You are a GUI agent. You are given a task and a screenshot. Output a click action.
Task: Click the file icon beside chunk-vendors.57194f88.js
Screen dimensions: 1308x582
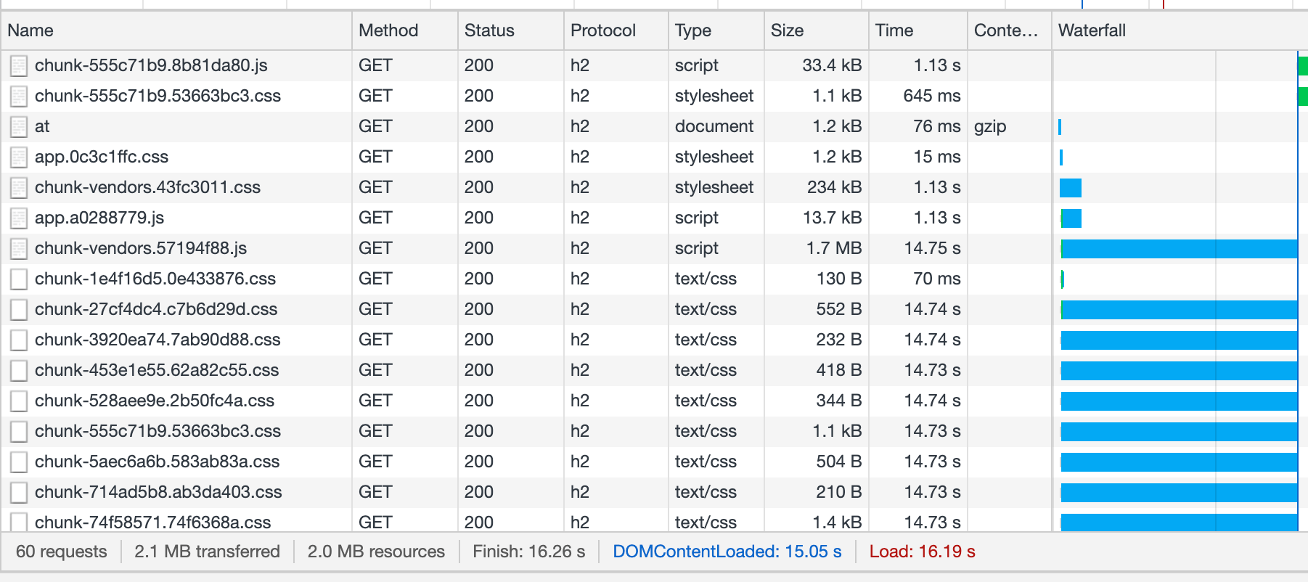tap(19, 249)
